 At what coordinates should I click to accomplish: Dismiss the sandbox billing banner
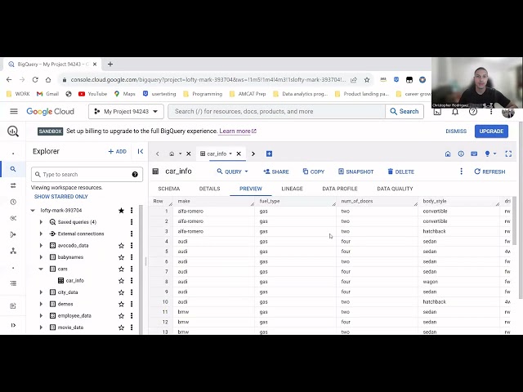(456, 131)
